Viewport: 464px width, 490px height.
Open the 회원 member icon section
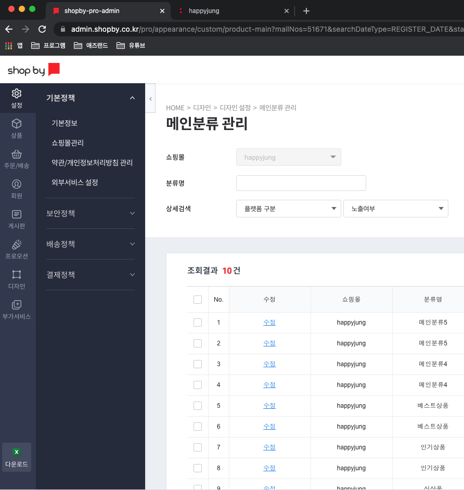coord(17,189)
